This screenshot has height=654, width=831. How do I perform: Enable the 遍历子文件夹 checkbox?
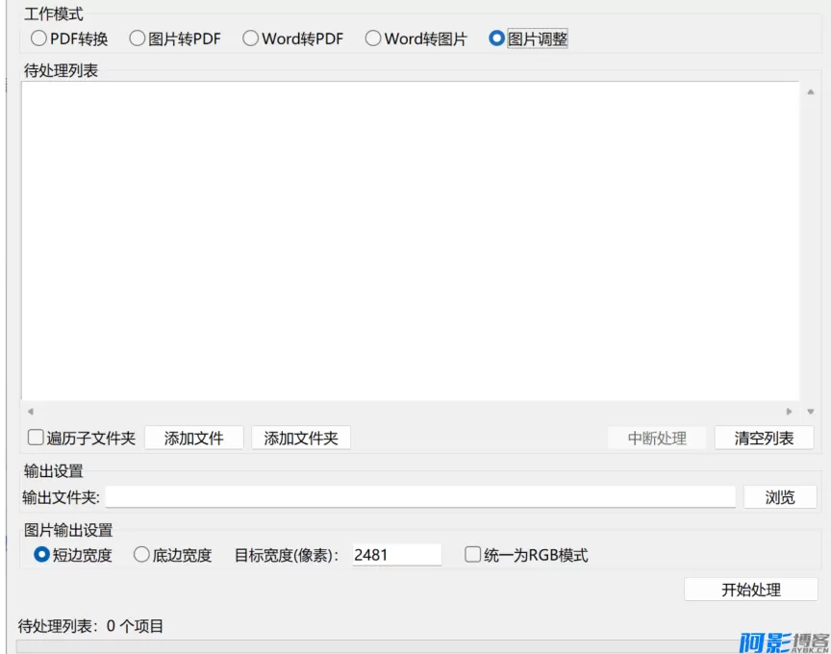click(x=36, y=438)
